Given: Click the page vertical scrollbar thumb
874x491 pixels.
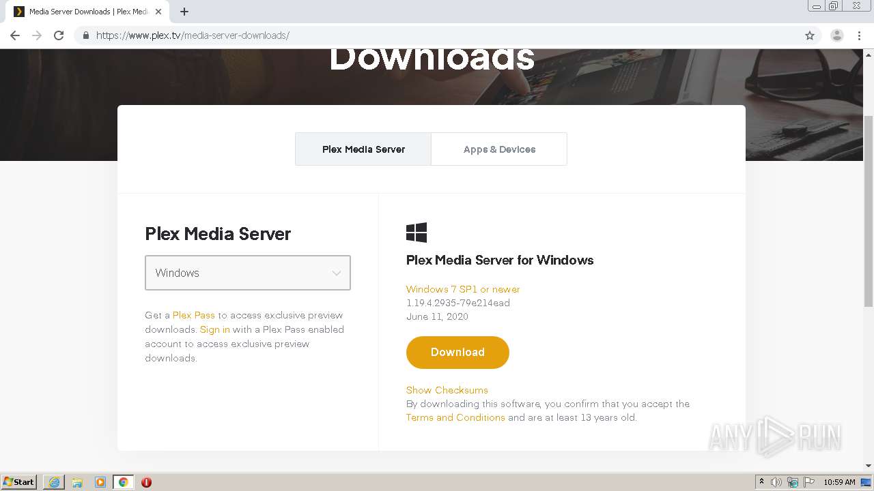Looking at the screenshot, I should pos(869,211).
